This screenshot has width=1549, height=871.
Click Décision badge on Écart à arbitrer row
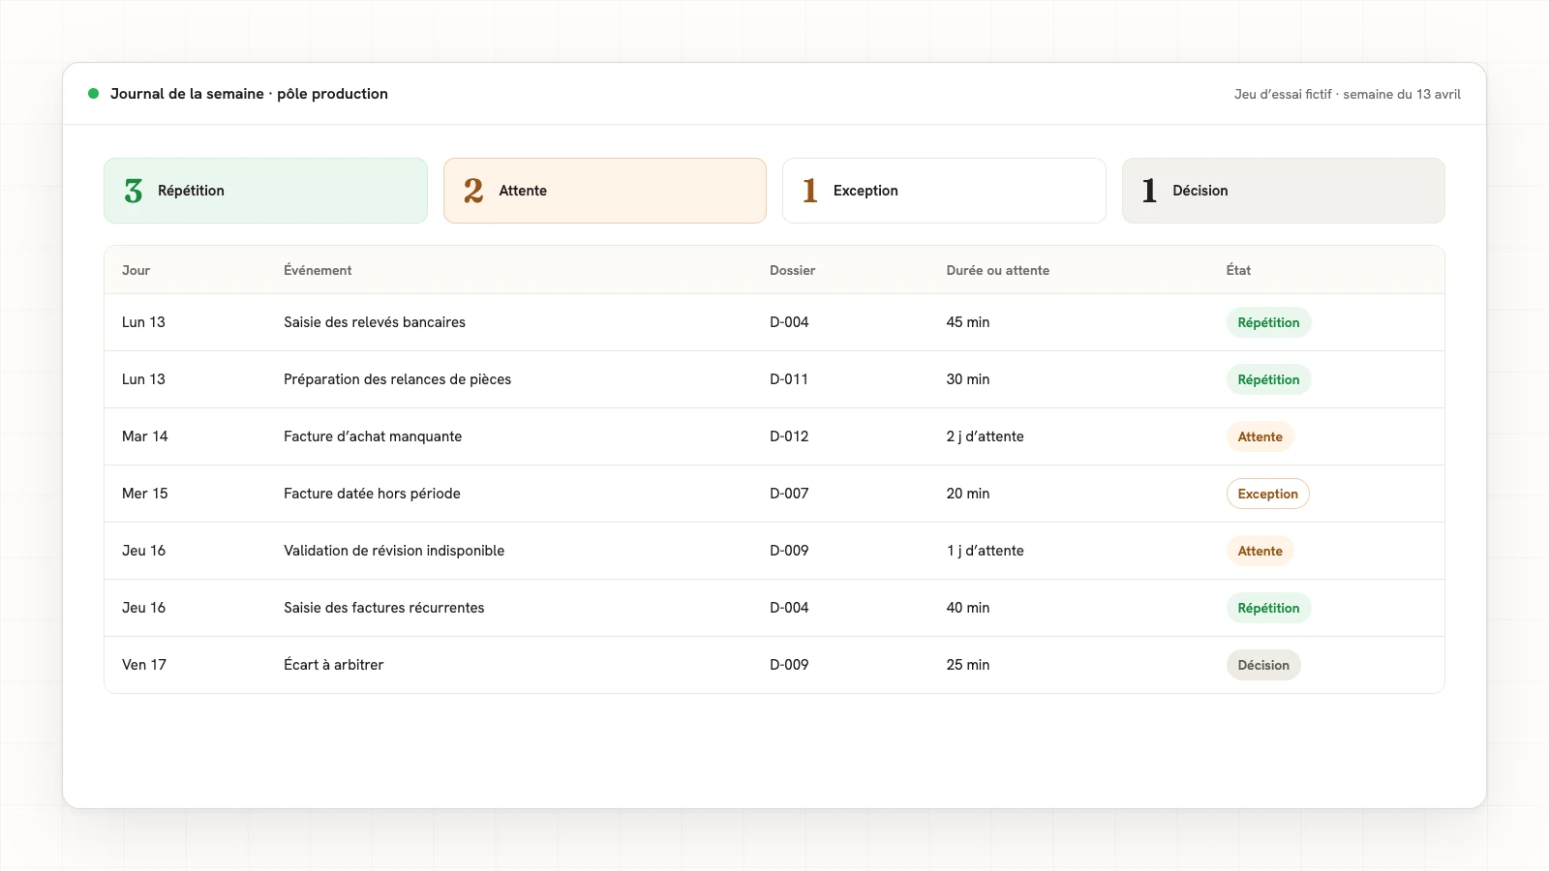pyautogui.click(x=1263, y=665)
